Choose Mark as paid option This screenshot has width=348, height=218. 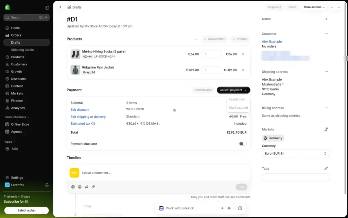pyautogui.click(x=238, y=108)
